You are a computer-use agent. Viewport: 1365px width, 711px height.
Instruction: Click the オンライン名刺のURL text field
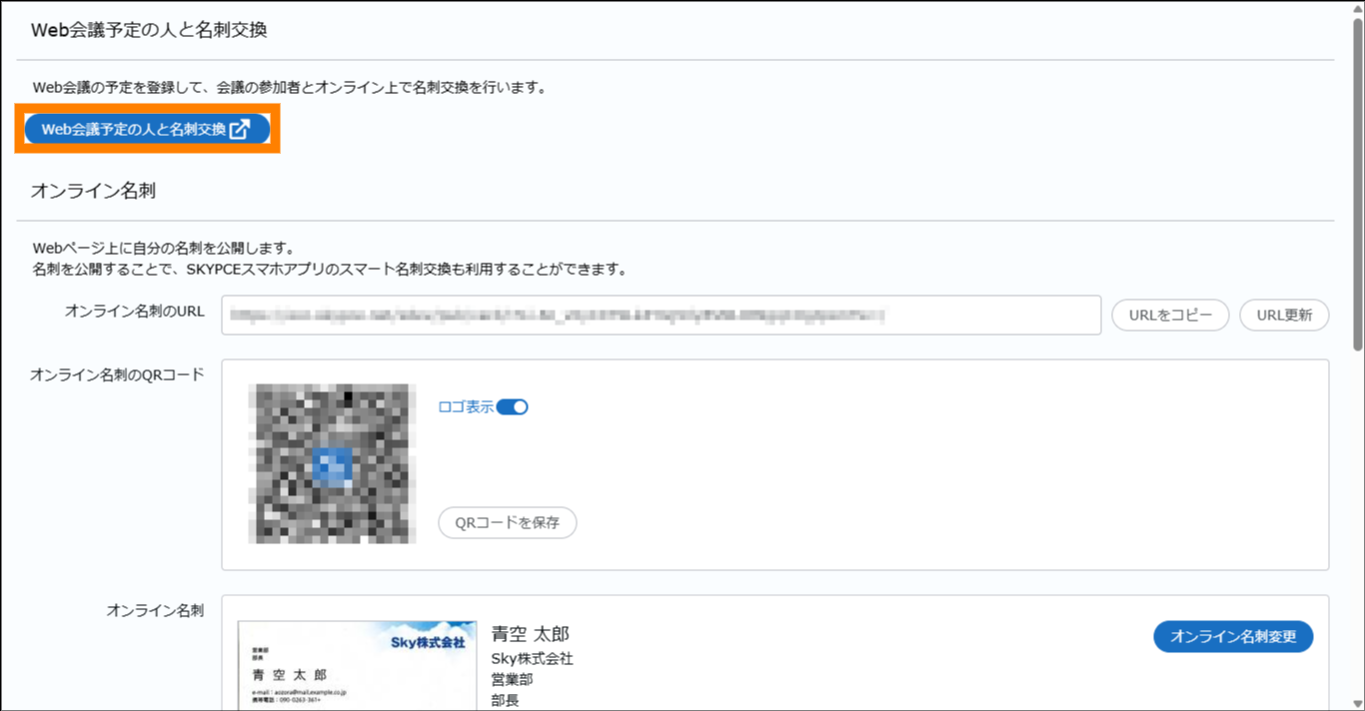click(x=661, y=315)
